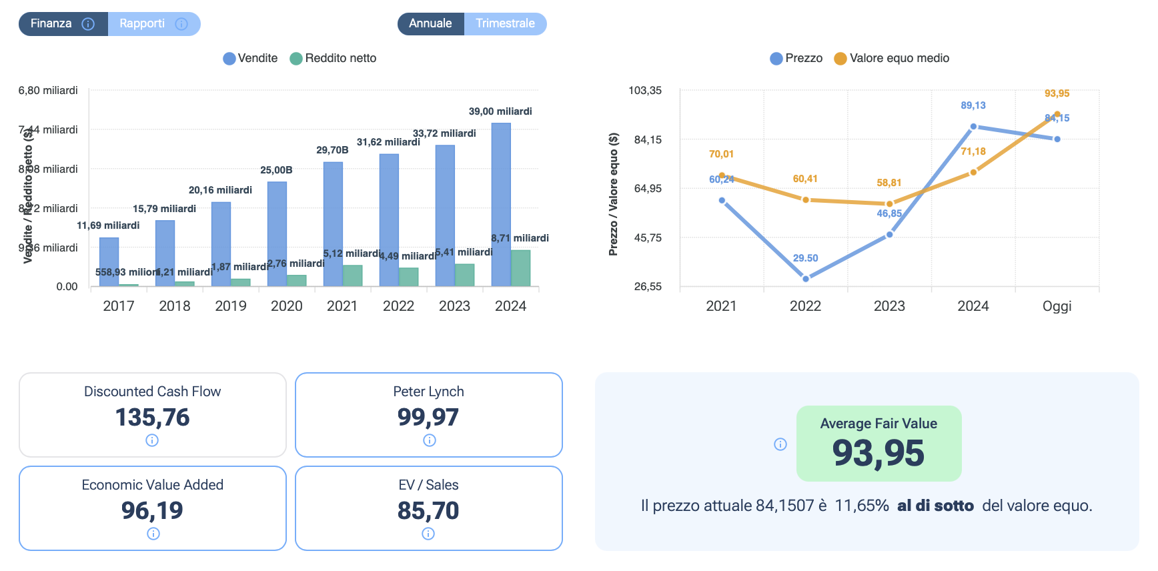Viewport: 1158px width, 571px height.
Task: Toggle Valore equo medio legend item
Action: click(x=891, y=59)
